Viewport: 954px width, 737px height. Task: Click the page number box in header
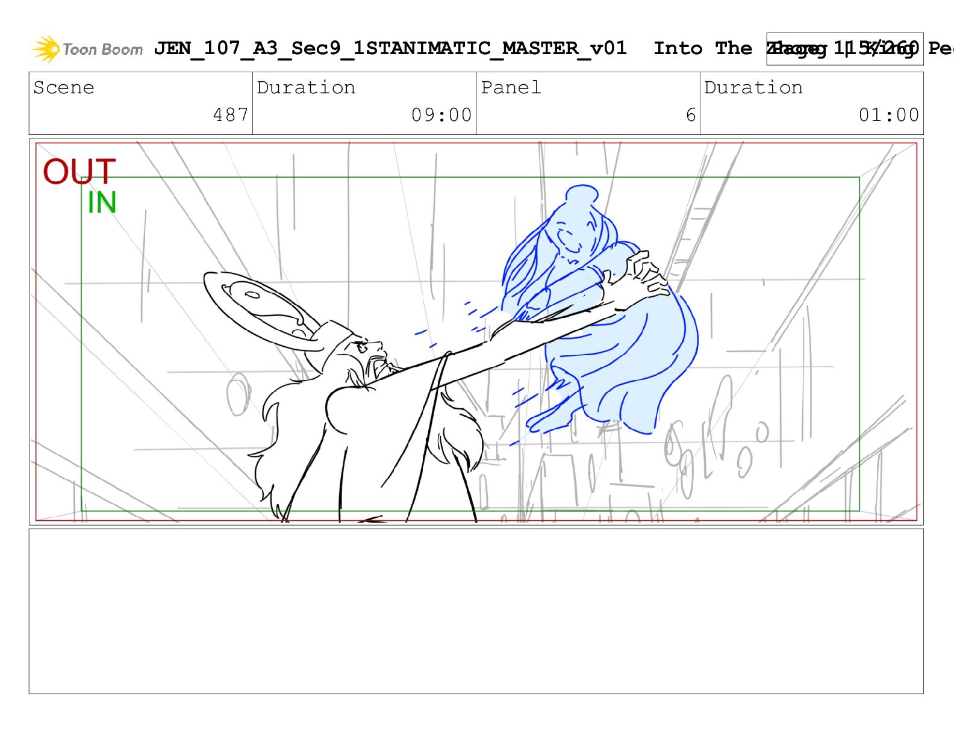click(x=844, y=49)
